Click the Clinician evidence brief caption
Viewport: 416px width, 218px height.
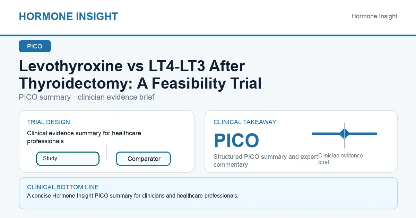pos(340,158)
